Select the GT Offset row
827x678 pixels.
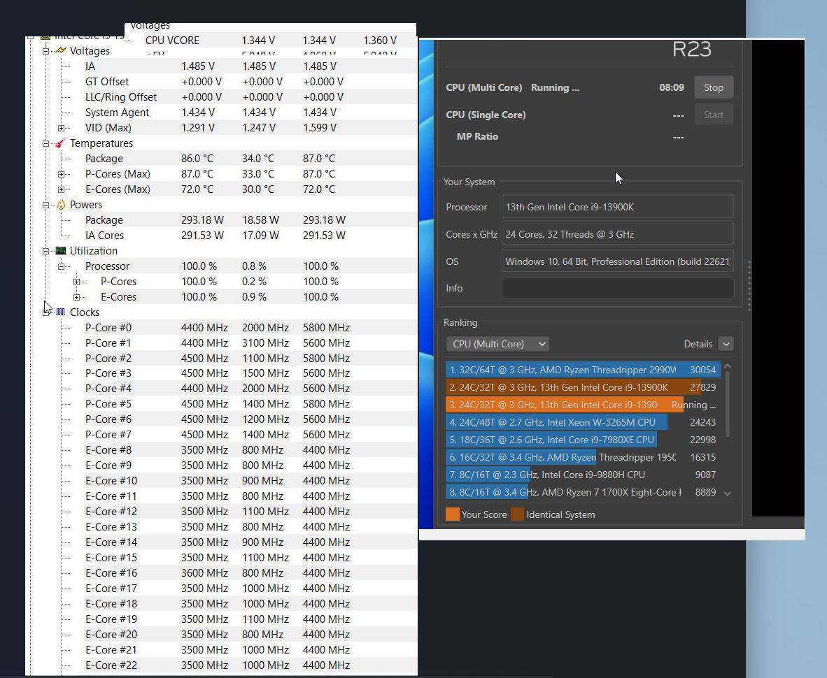coord(250,82)
